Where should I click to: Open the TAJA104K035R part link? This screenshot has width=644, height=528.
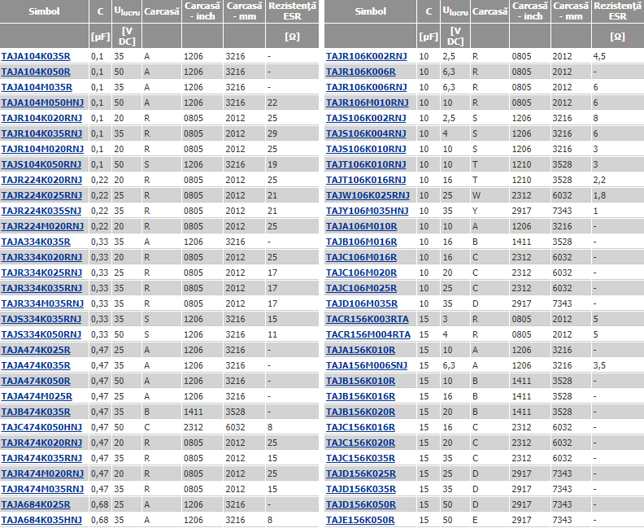point(36,56)
